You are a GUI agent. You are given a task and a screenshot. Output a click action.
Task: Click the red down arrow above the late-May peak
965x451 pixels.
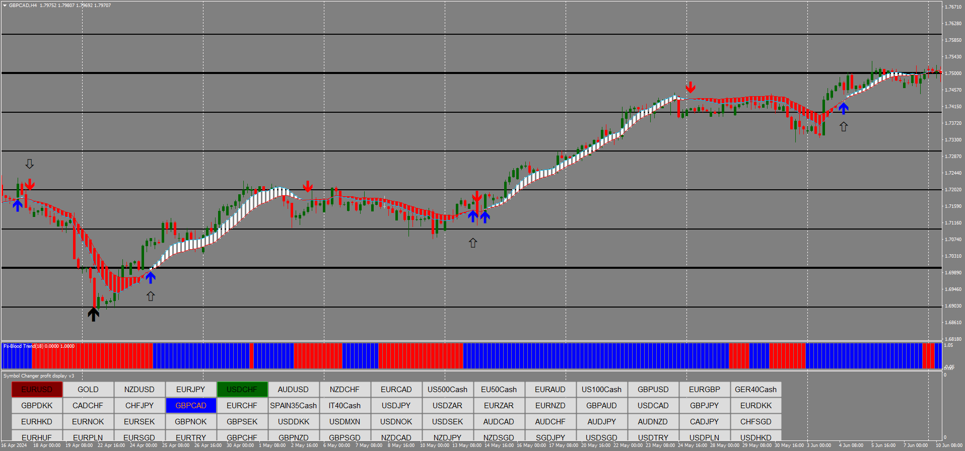click(x=691, y=88)
